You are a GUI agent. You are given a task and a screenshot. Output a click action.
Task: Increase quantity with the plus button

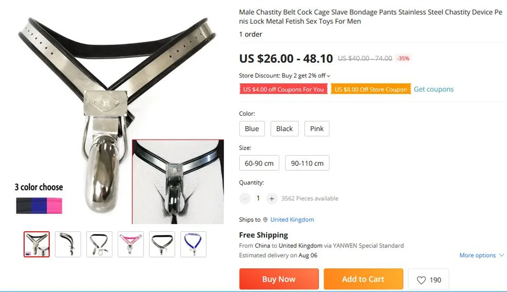point(272,199)
